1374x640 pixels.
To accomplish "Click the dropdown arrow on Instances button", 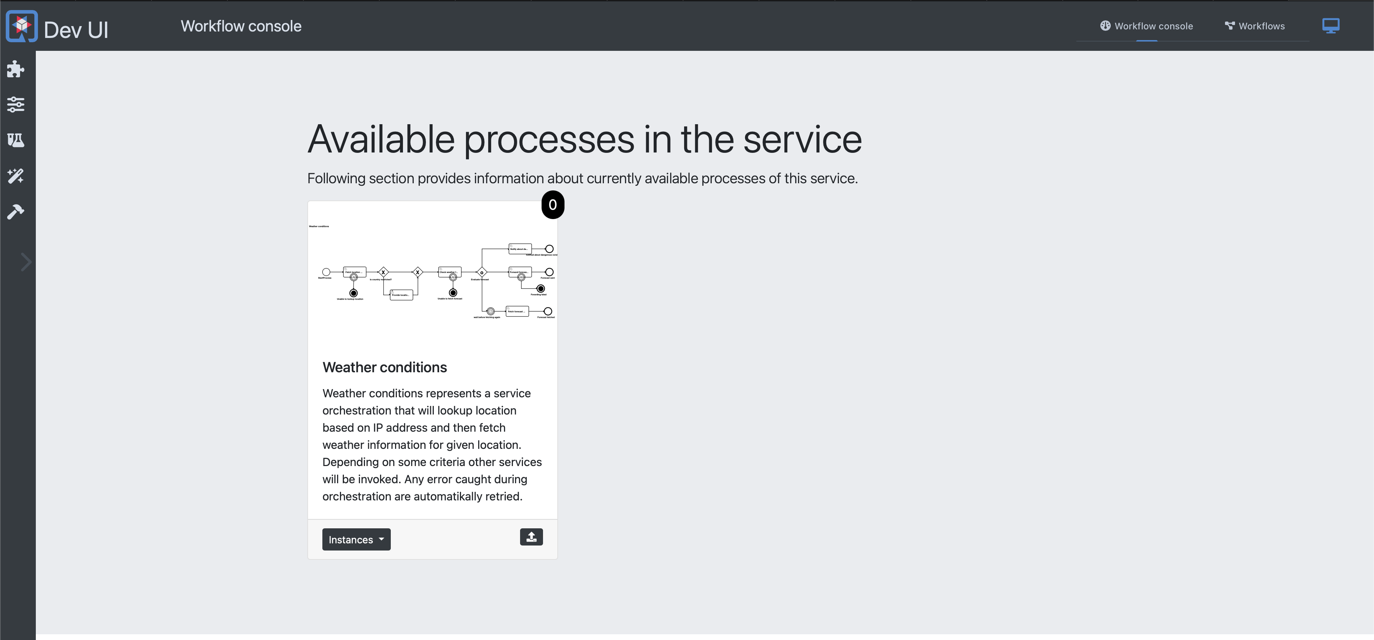I will click(383, 538).
